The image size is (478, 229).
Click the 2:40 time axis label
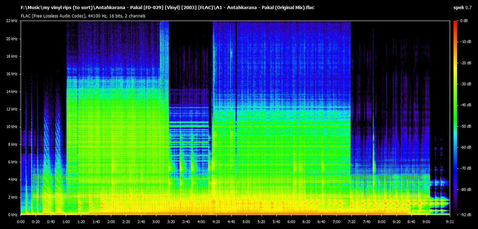click(x=141, y=222)
